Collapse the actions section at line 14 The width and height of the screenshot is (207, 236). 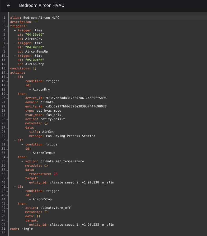coord(7,73)
